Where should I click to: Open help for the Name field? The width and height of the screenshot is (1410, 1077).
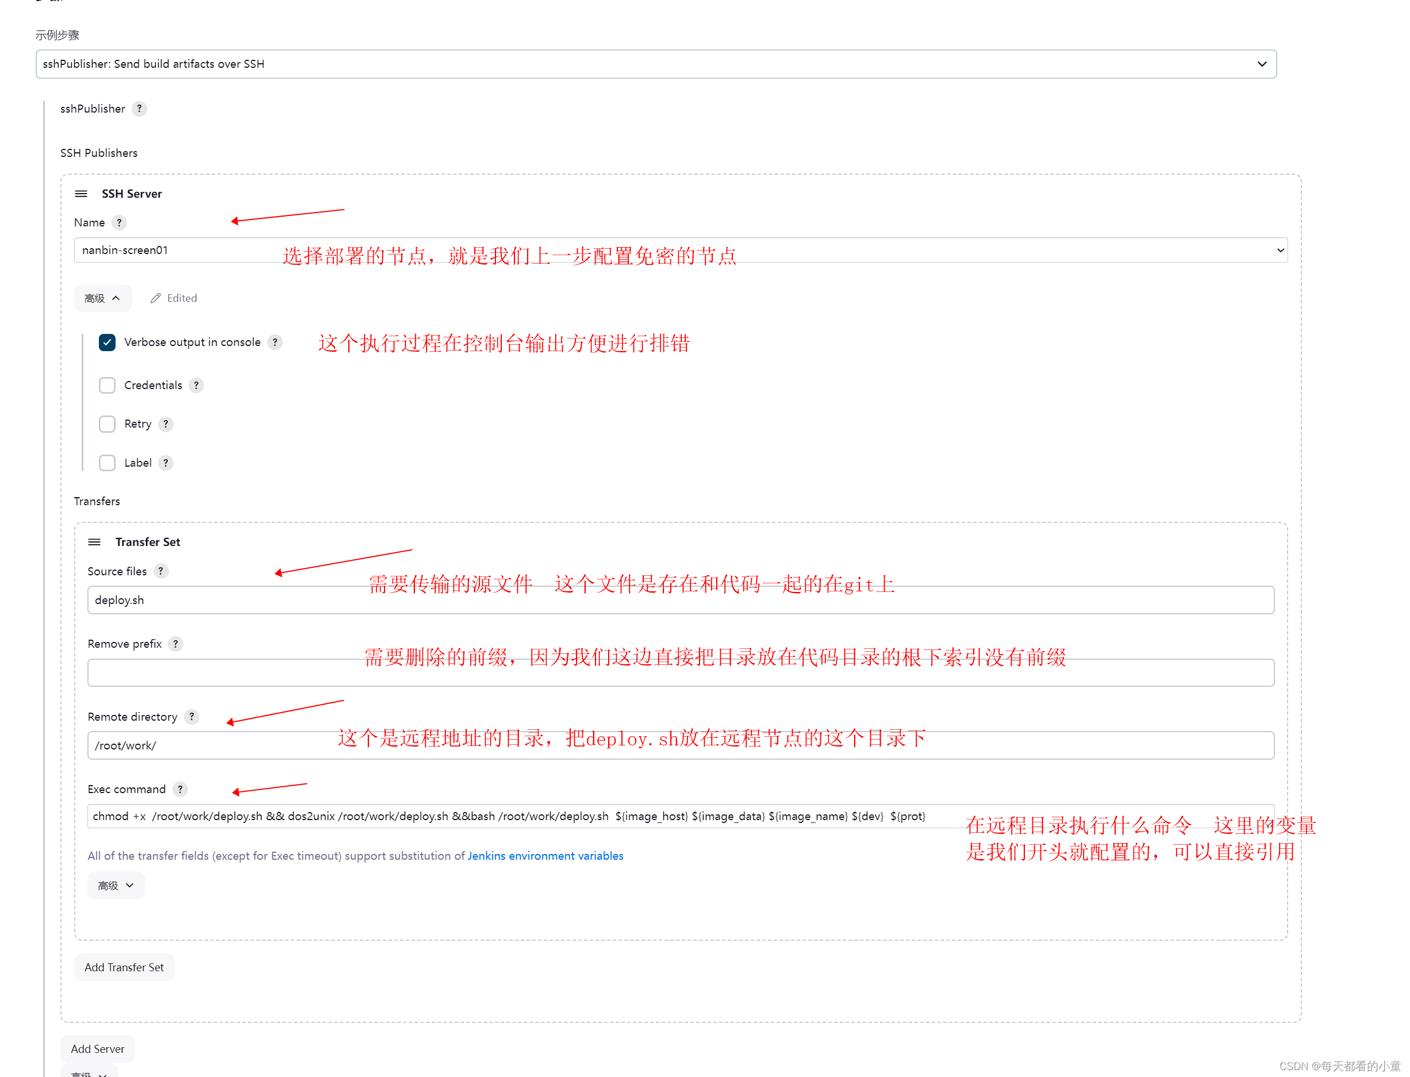(x=119, y=222)
